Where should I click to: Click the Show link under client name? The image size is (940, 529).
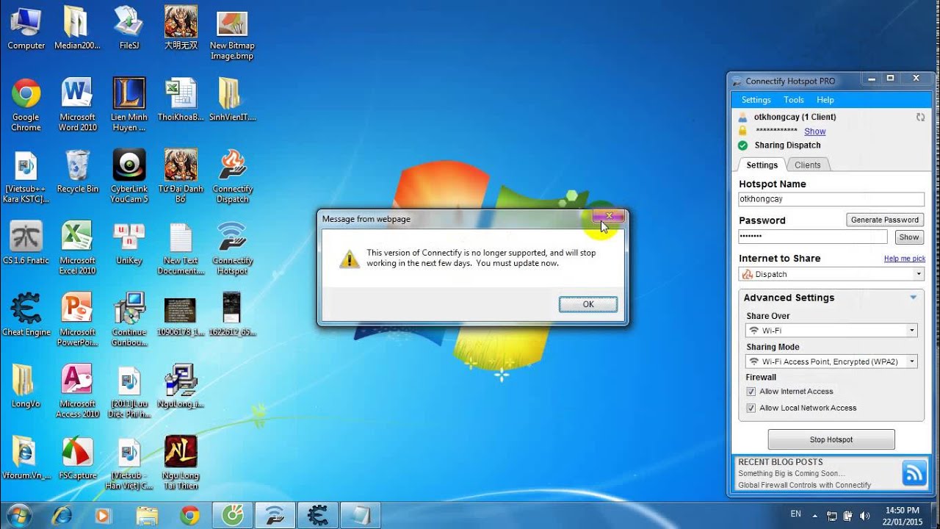tap(815, 132)
